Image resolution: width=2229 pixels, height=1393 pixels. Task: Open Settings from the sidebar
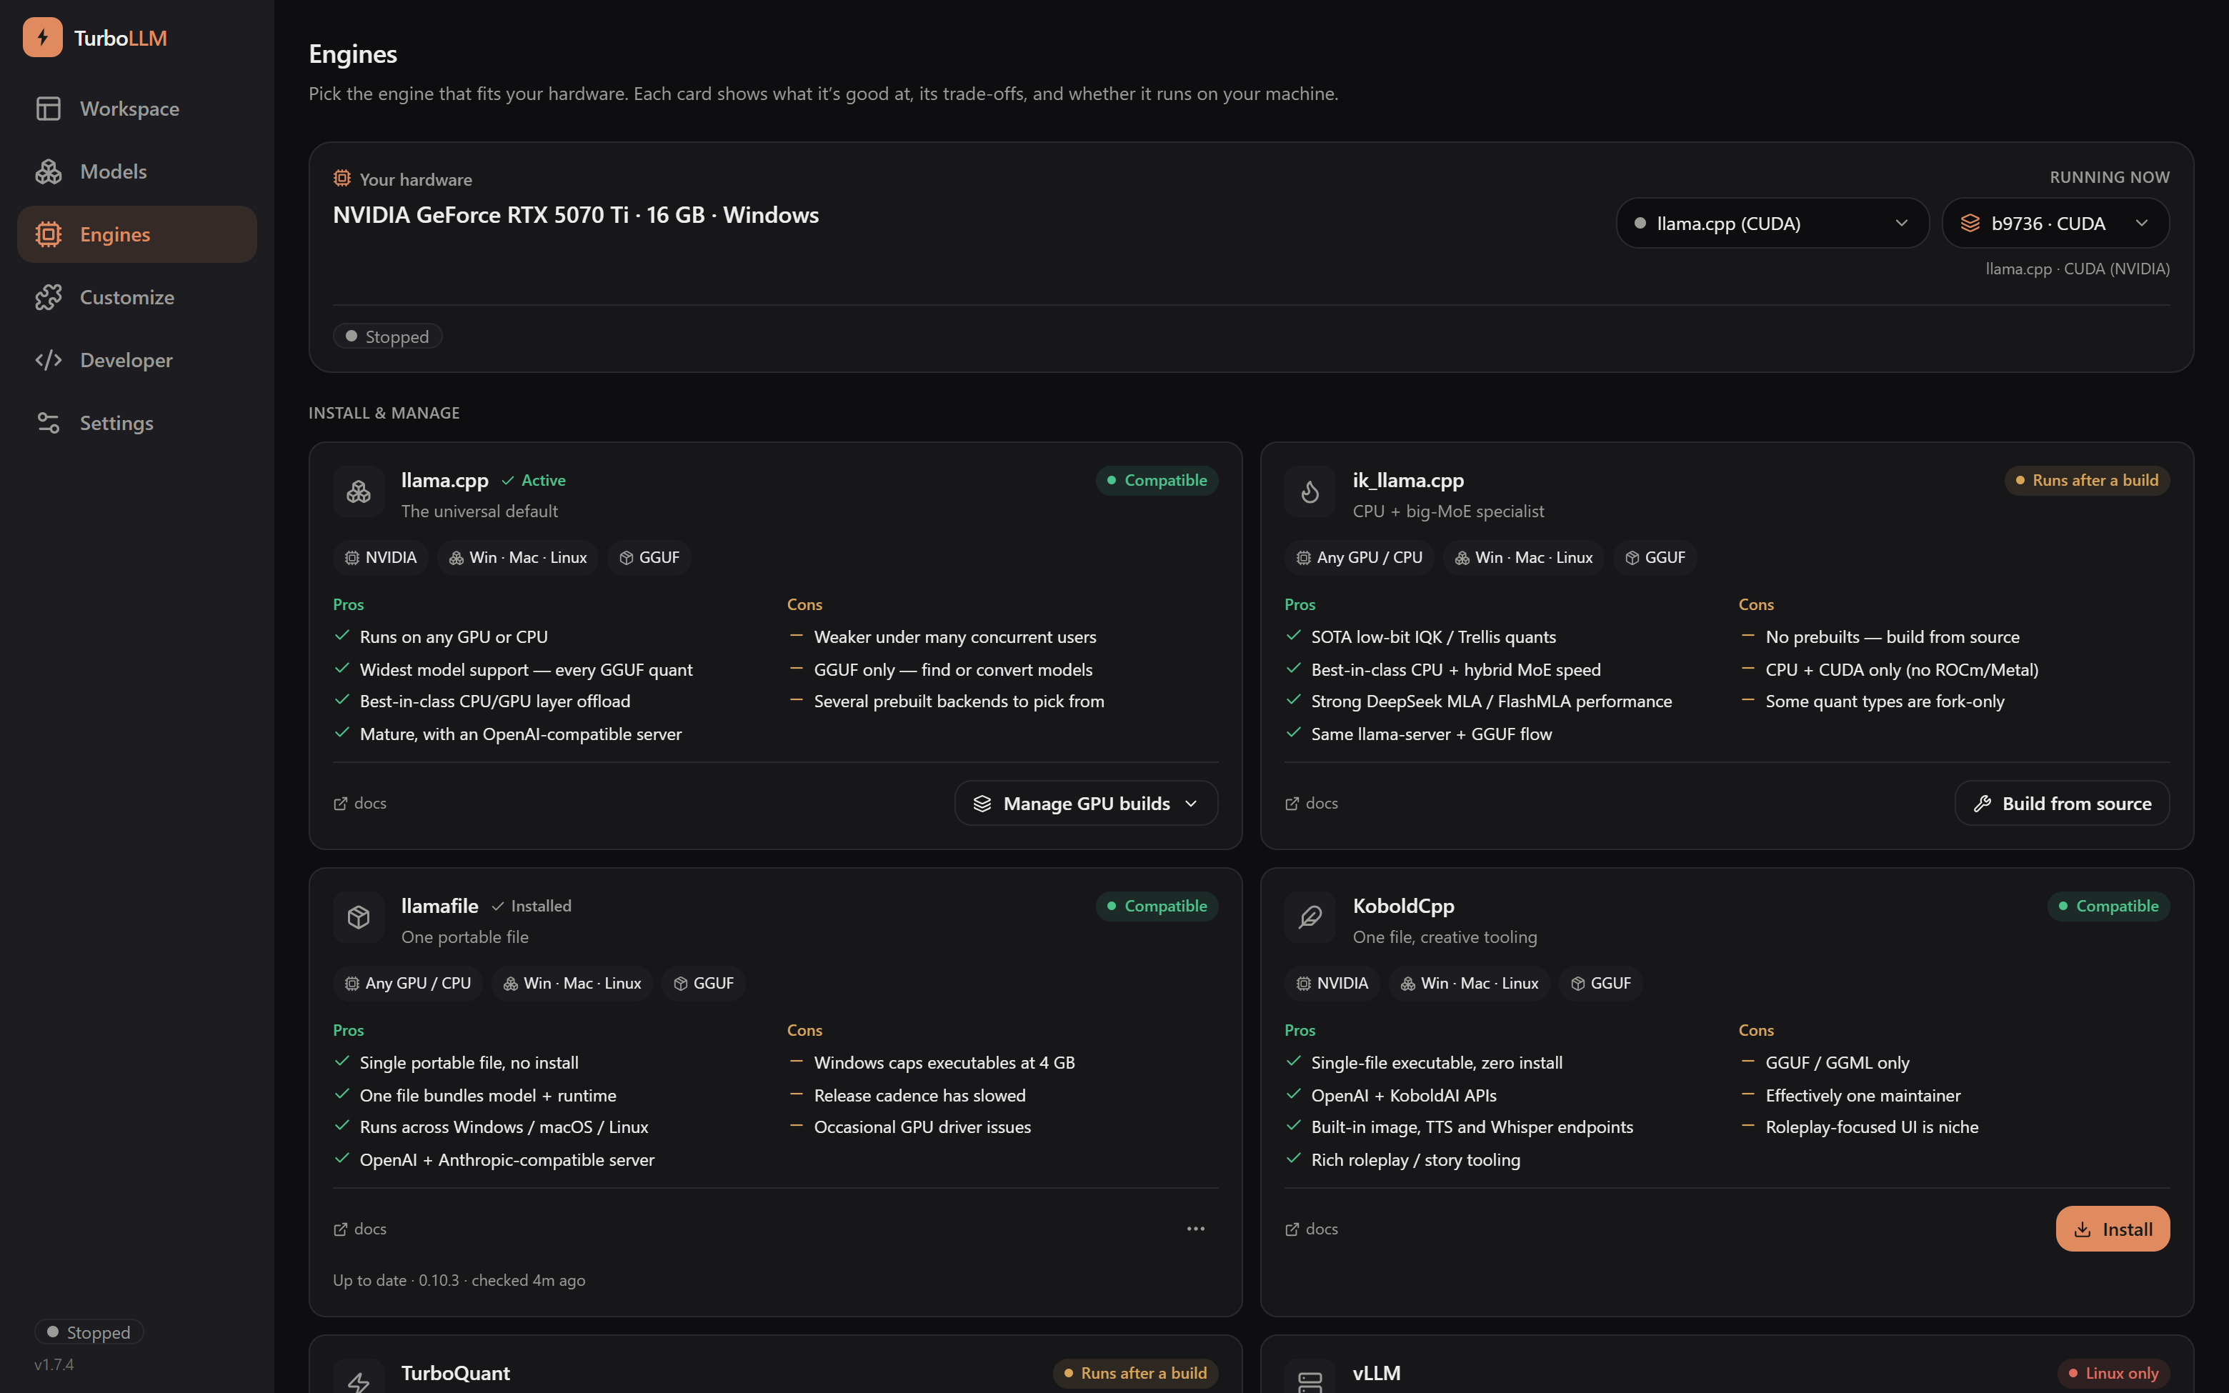(x=137, y=423)
